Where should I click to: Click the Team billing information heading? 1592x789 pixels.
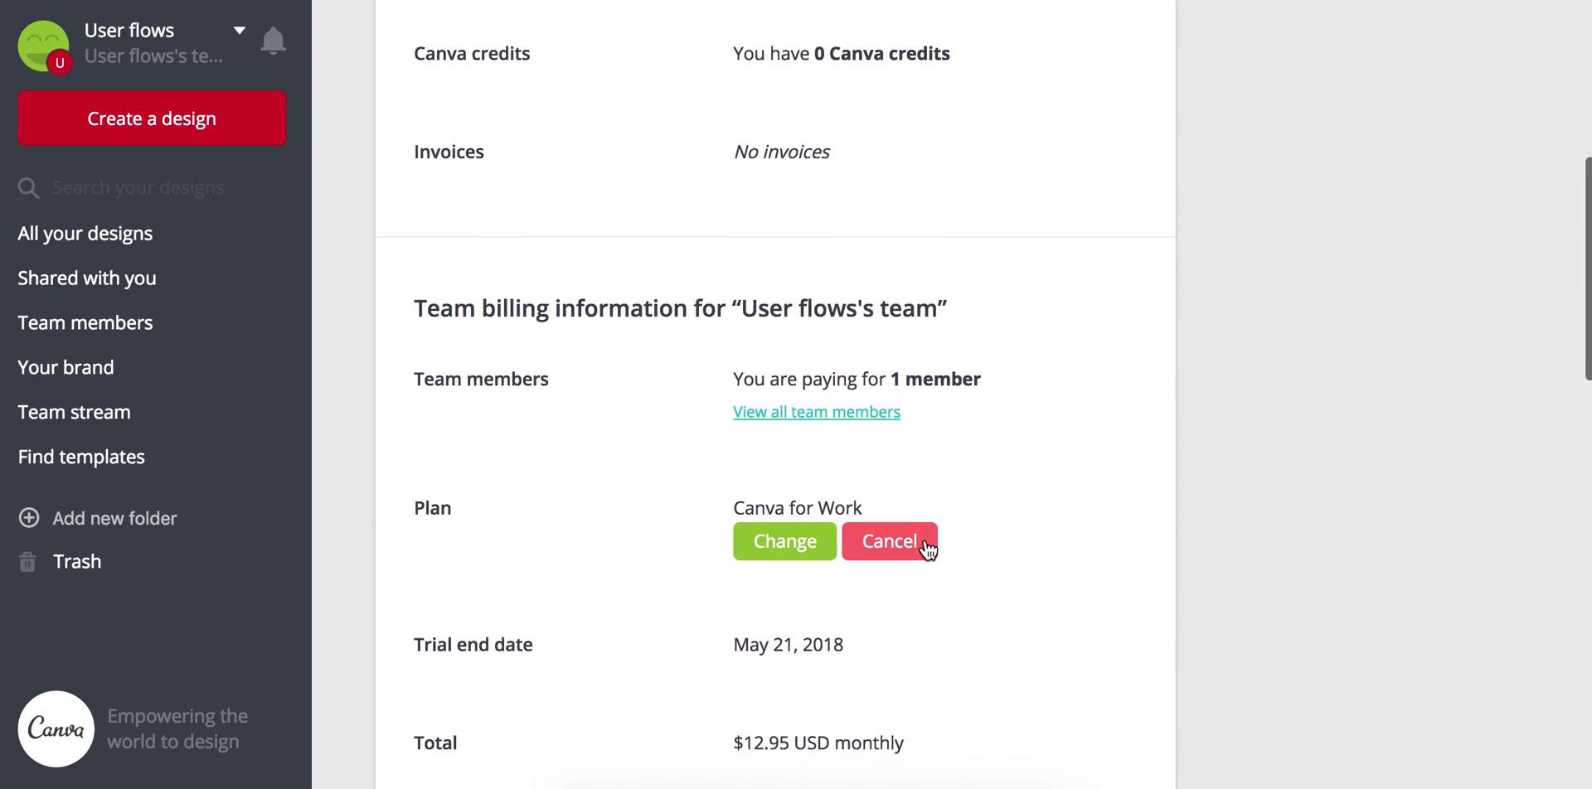[x=680, y=308]
